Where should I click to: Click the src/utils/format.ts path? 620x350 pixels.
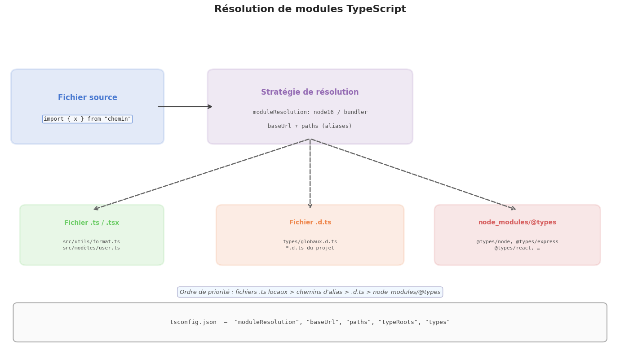click(x=92, y=242)
